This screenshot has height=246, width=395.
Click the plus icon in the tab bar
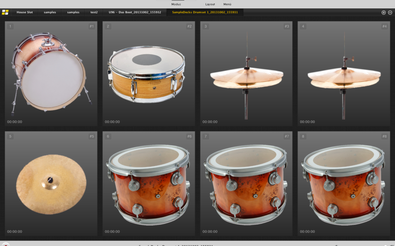pos(384,12)
